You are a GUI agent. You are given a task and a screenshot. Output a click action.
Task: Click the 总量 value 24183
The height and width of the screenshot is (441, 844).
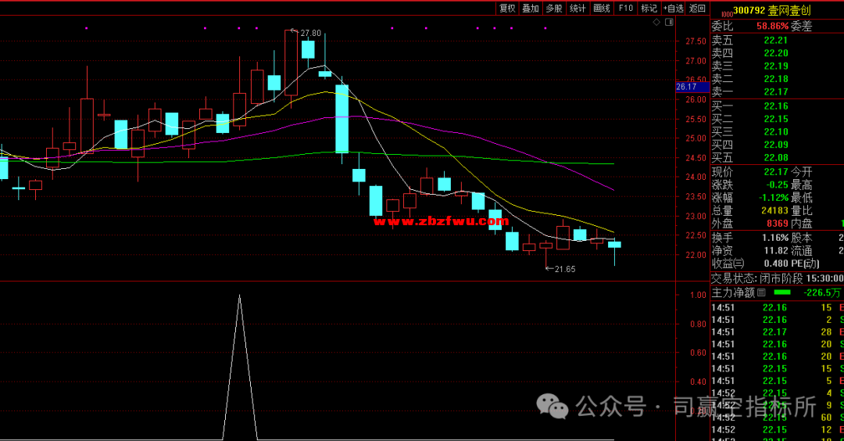point(774,210)
